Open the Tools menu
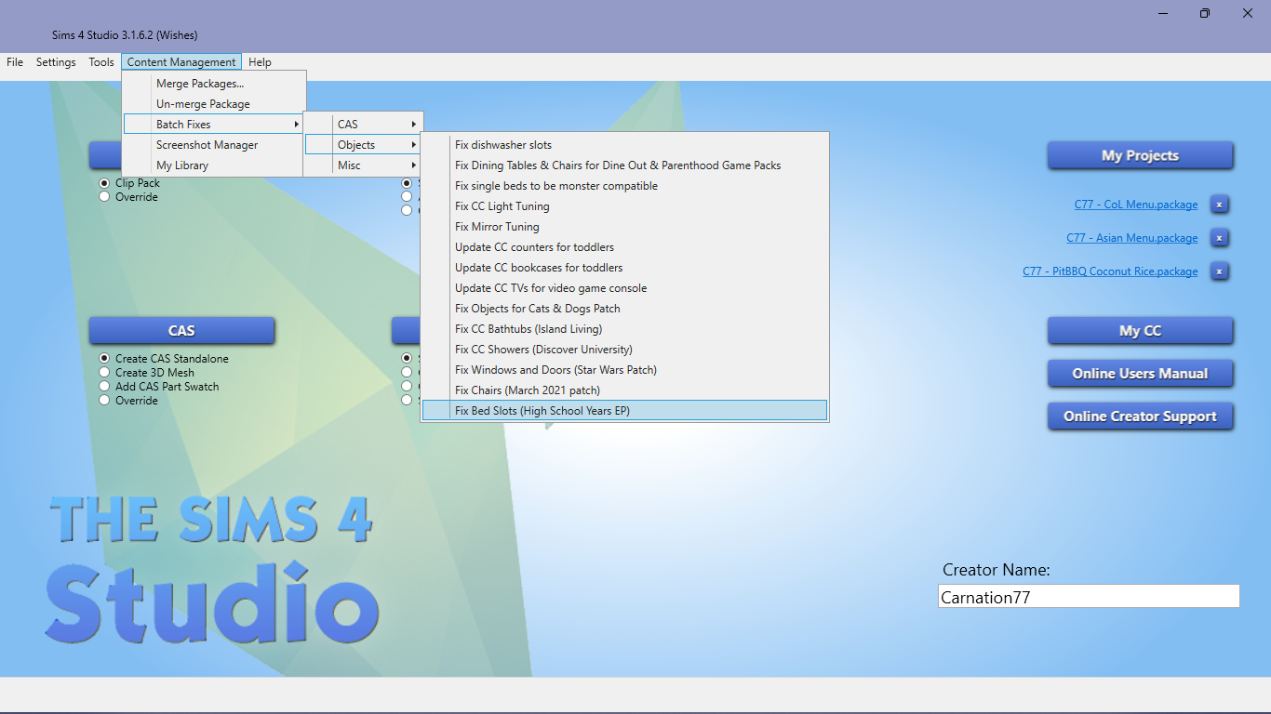 point(101,62)
